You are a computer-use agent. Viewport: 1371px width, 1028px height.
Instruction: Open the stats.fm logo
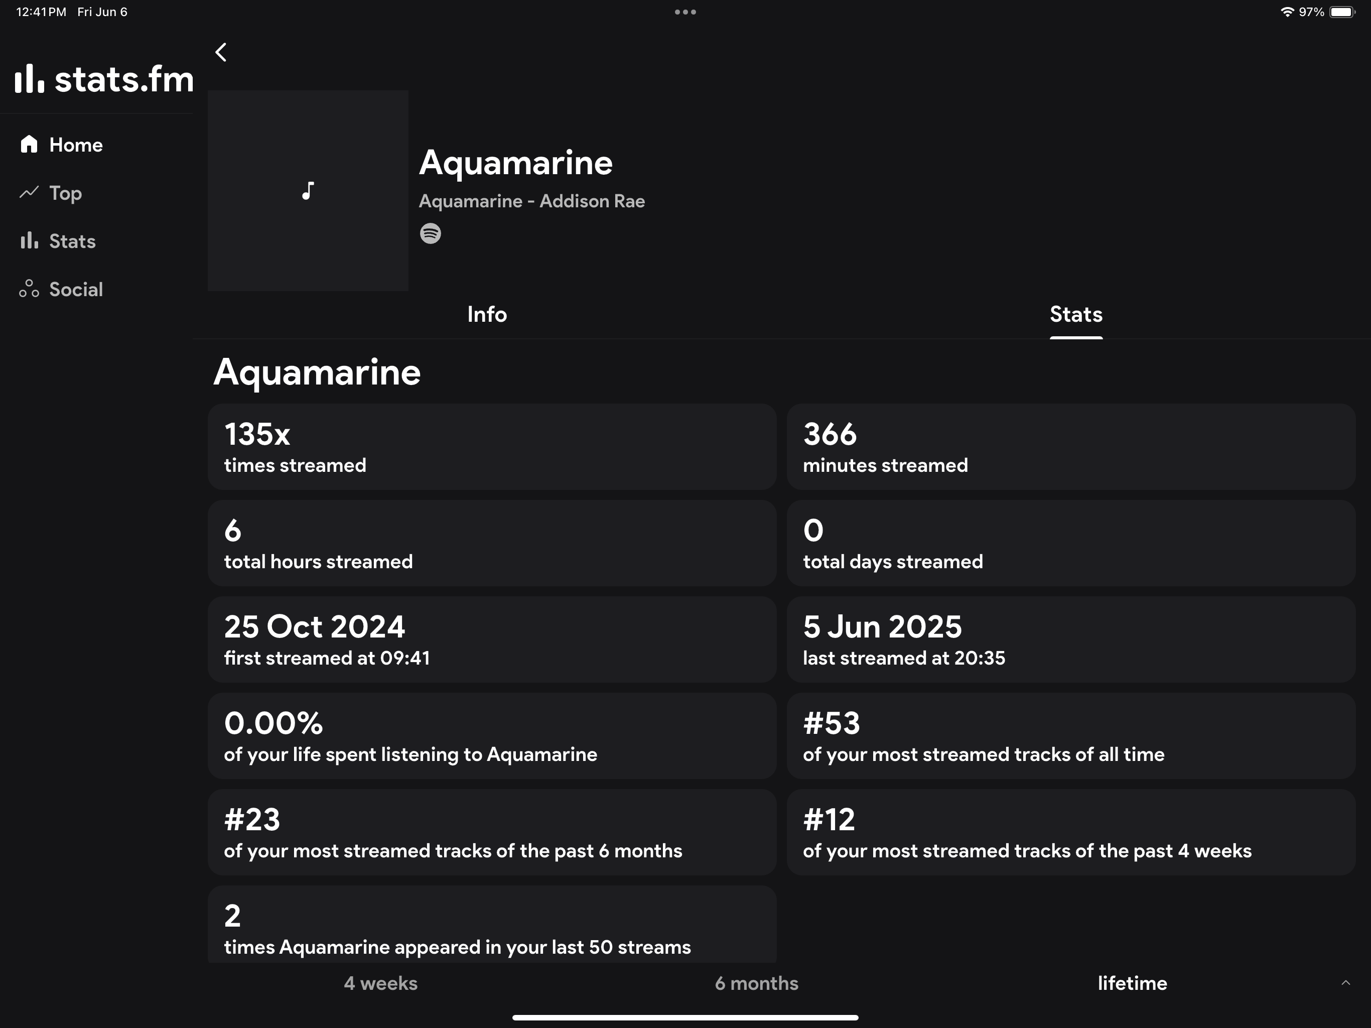(104, 79)
